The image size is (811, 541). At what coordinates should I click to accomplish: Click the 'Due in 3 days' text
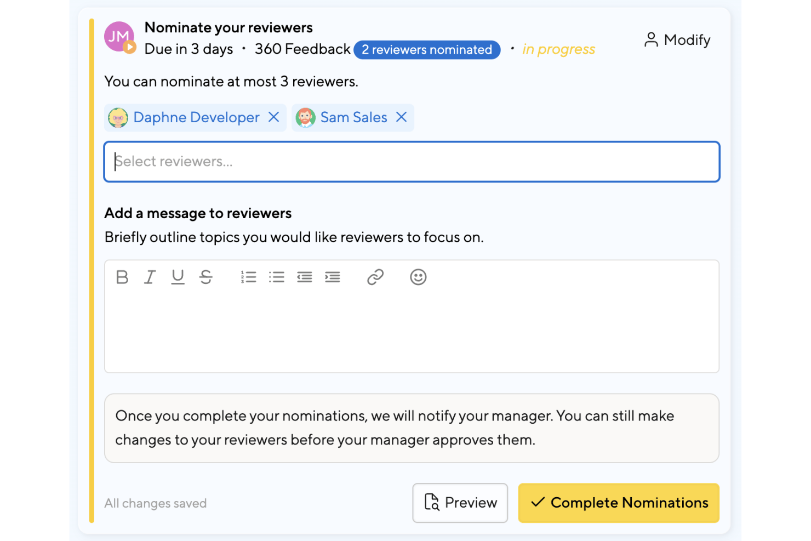[x=189, y=49]
